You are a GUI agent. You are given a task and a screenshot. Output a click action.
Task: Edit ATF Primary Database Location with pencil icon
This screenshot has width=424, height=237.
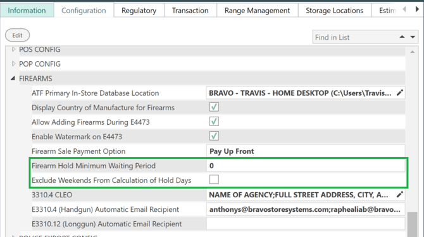click(400, 93)
